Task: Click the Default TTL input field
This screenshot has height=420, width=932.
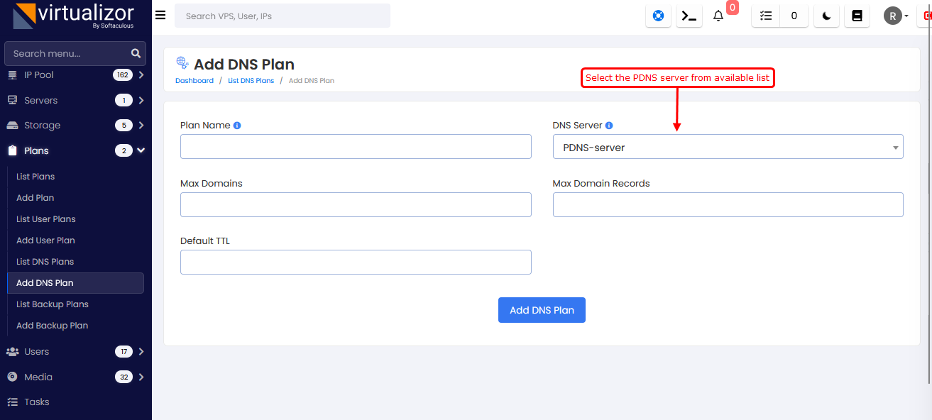Action: 356,262
